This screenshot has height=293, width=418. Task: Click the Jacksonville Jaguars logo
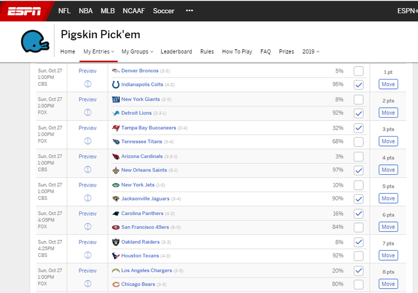[115, 199]
